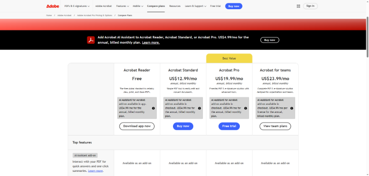This screenshot has width=369, height=176.
Task: Go to Acrobat Pro Pricing & Options breadcrumb
Action: coord(95,15)
